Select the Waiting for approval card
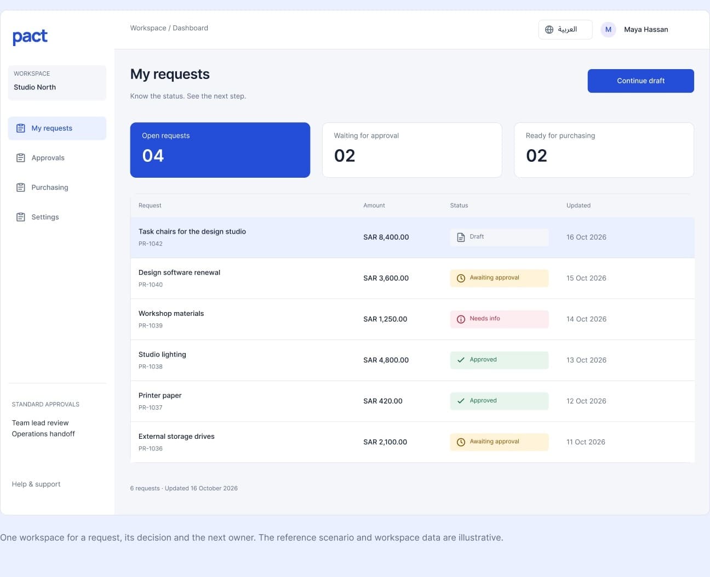The height and width of the screenshot is (577, 710). [x=412, y=150]
